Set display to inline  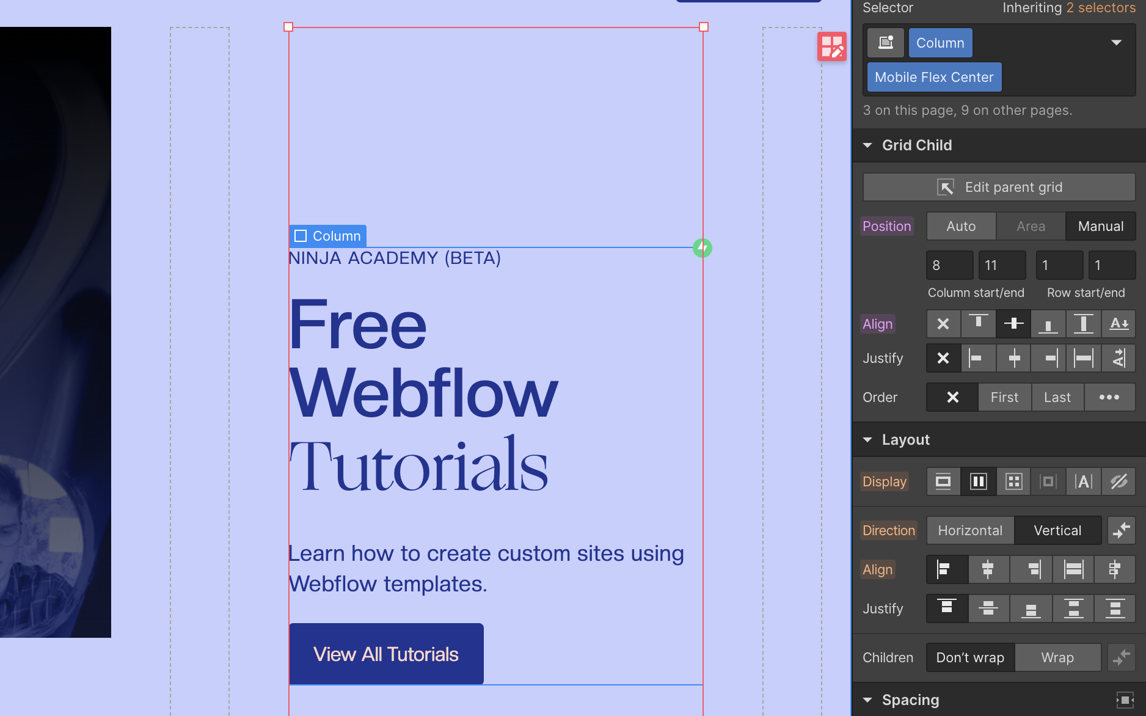1084,481
